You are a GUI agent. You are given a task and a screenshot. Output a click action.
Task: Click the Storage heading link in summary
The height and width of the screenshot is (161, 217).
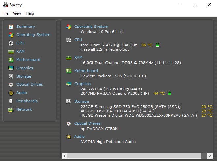[x=81, y=101]
